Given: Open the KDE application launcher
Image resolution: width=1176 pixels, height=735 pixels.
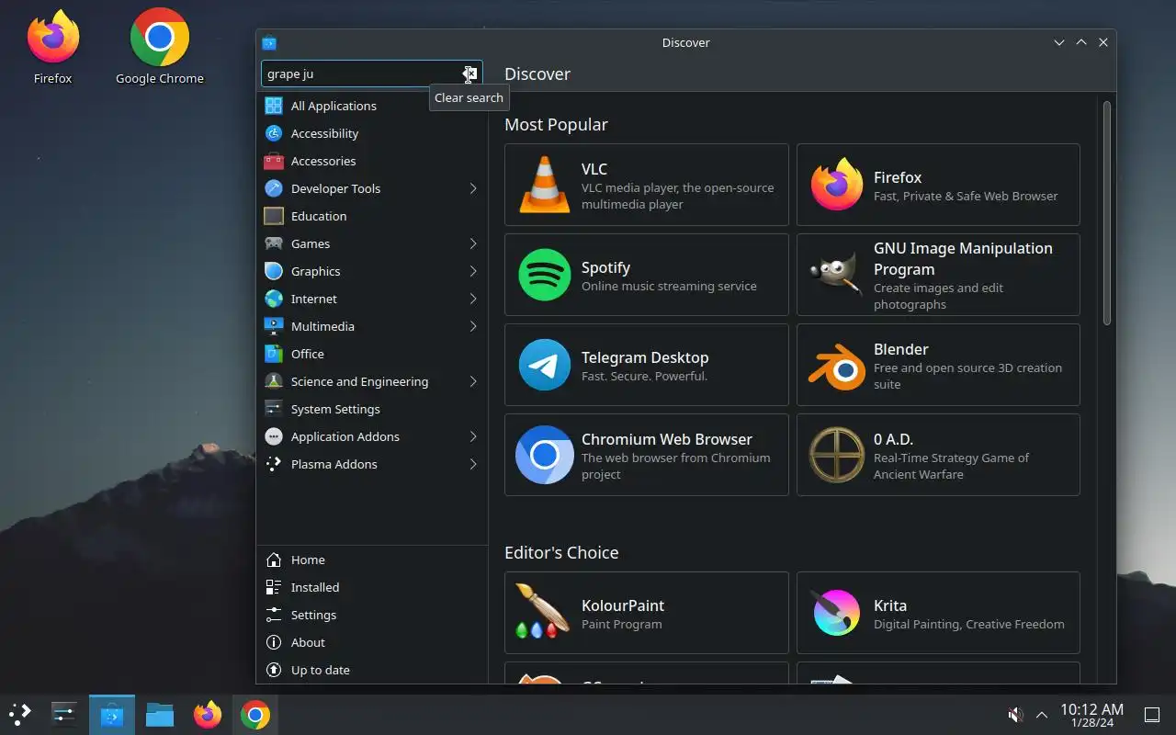Looking at the screenshot, I should click(20, 714).
